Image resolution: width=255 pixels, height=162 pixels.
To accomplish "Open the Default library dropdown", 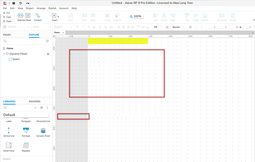I will tap(48, 115).
